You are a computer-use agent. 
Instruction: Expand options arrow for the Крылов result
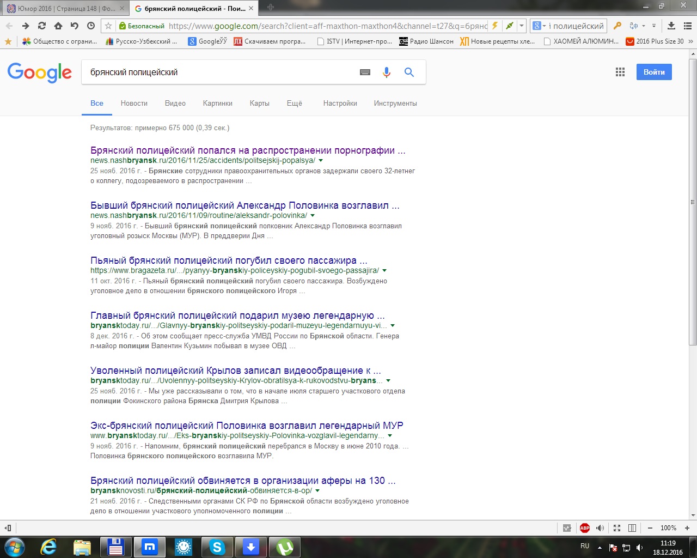pos(388,381)
